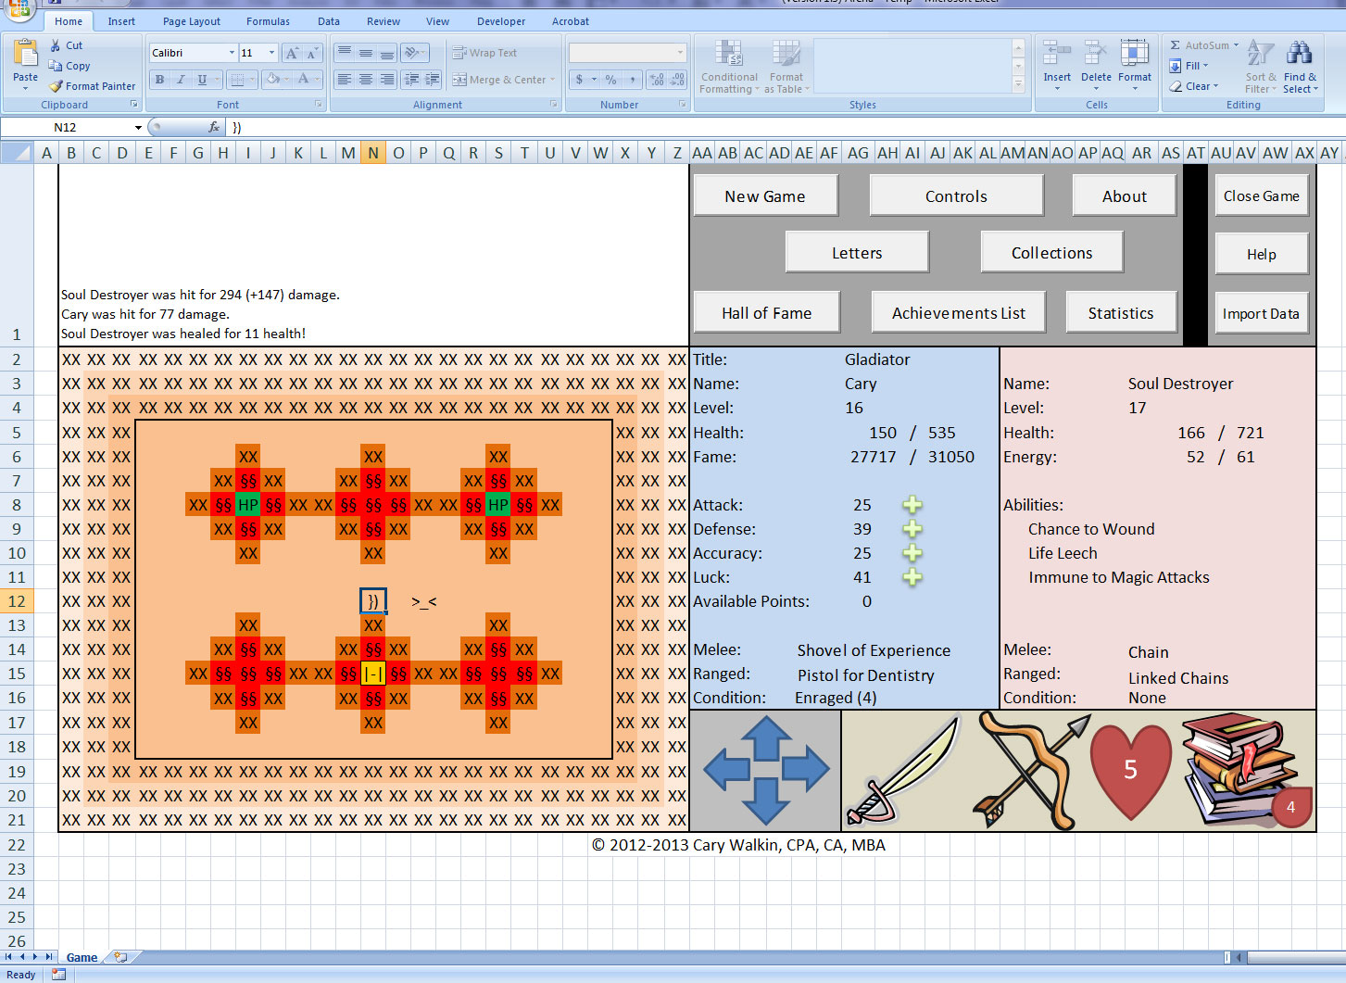This screenshot has height=983, width=1346.
Task: Click the red heart potion icon
Action: click(x=1130, y=771)
